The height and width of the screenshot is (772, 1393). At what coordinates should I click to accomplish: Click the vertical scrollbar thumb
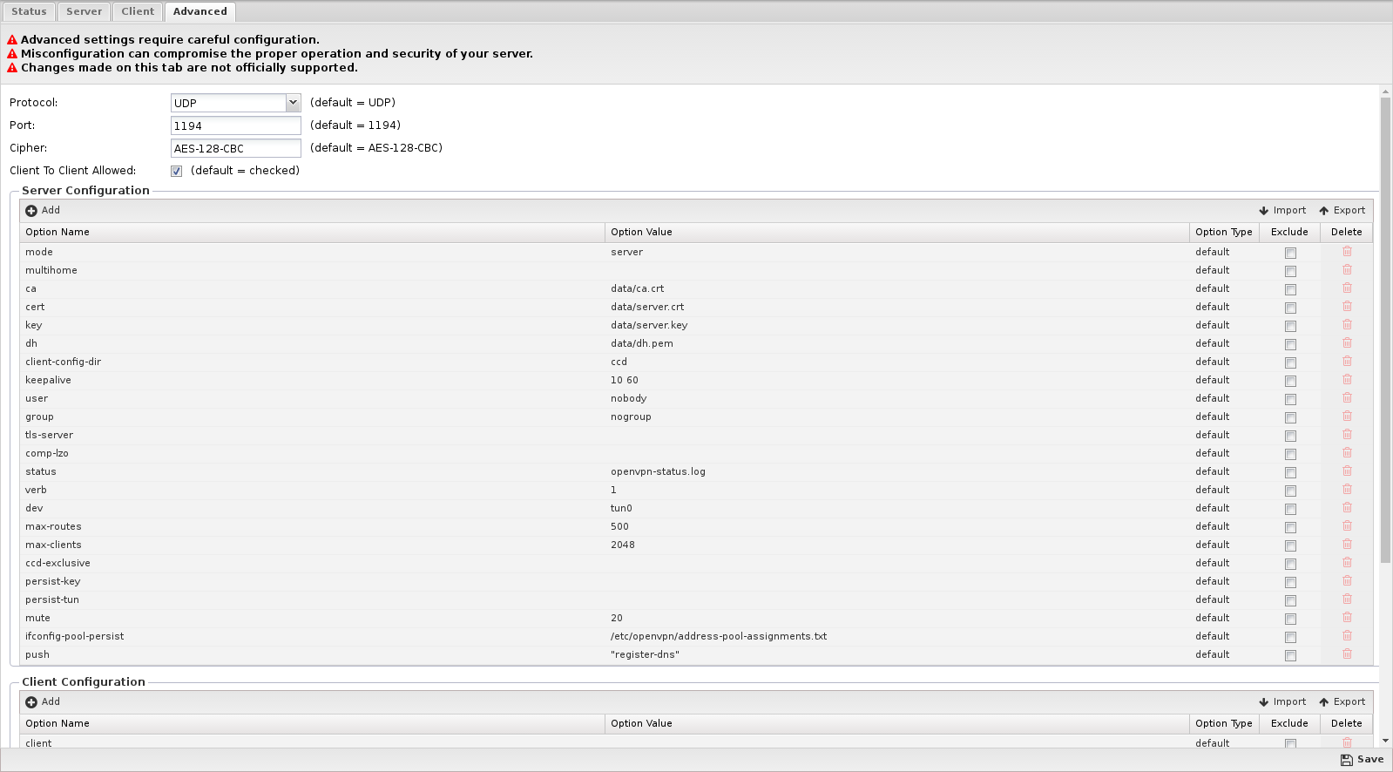point(1385,330)
